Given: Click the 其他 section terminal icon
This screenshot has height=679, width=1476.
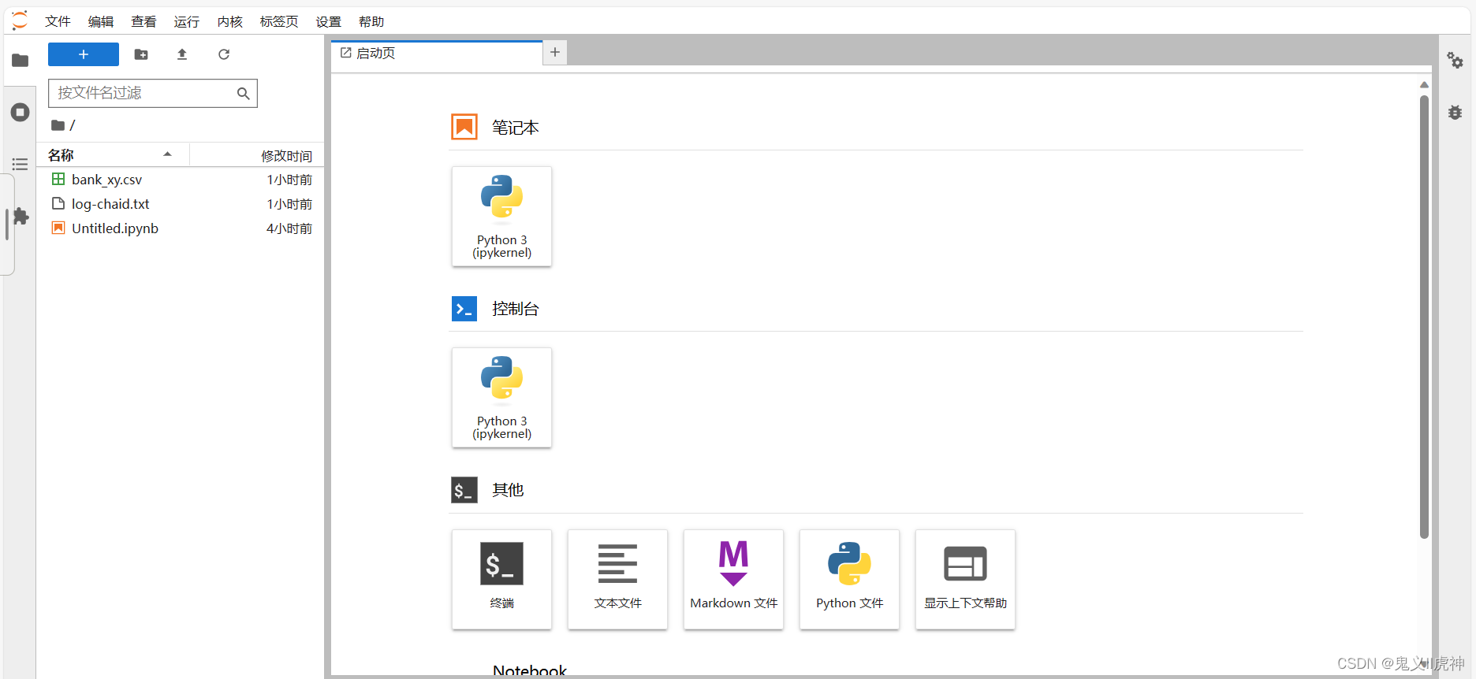Looking at the screenshot, I should (464, 490).
